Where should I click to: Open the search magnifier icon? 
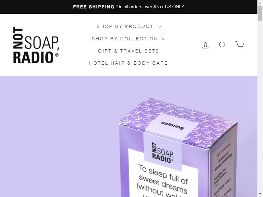223,45
